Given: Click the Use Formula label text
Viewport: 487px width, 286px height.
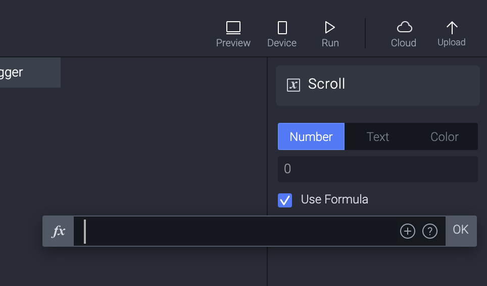Looking at the screenshot, I should pyautogui.click(x=334, y=199).
